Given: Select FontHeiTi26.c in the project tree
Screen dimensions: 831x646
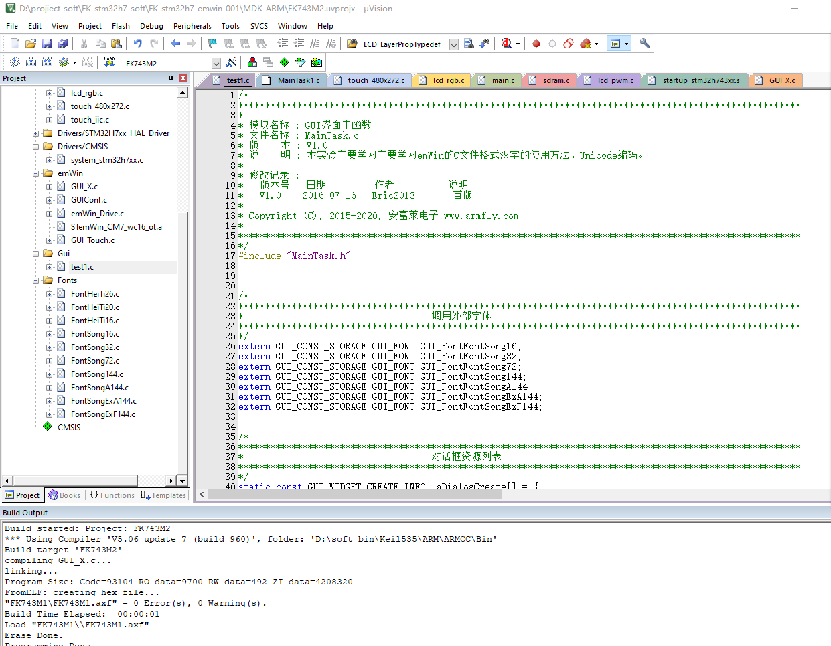Looking at the screenshot, I should tap(94, 294).
